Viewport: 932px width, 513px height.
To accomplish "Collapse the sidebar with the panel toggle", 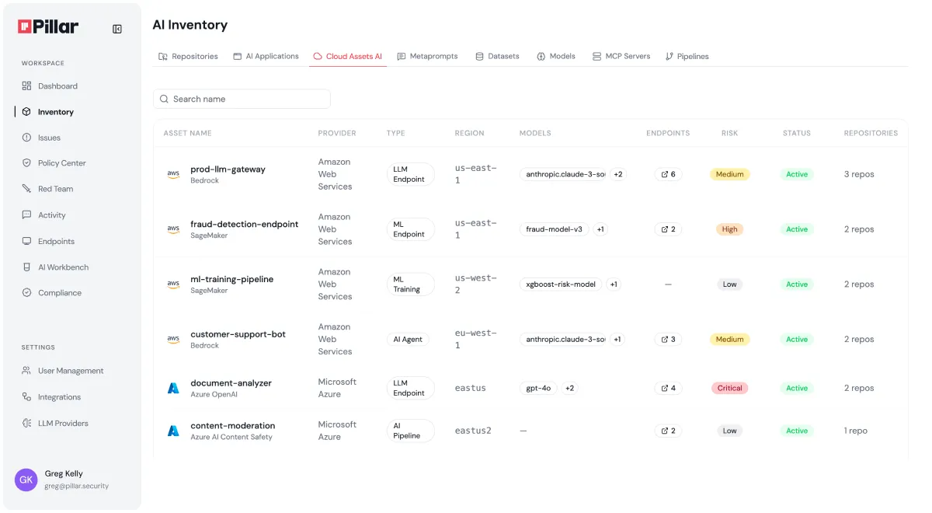I will pyautogui.click(x=116, y=29).
